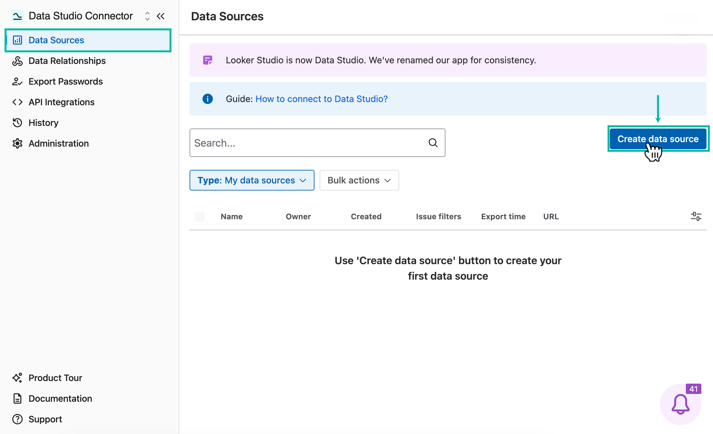Click Export time column header
Screen dimensions: 713x434
tap(503, 217)
